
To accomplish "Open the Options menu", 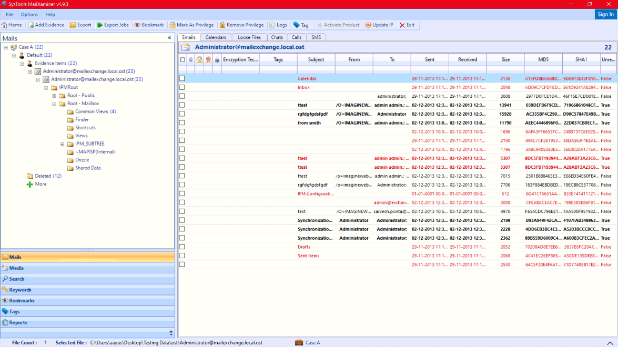I will 29,15.
